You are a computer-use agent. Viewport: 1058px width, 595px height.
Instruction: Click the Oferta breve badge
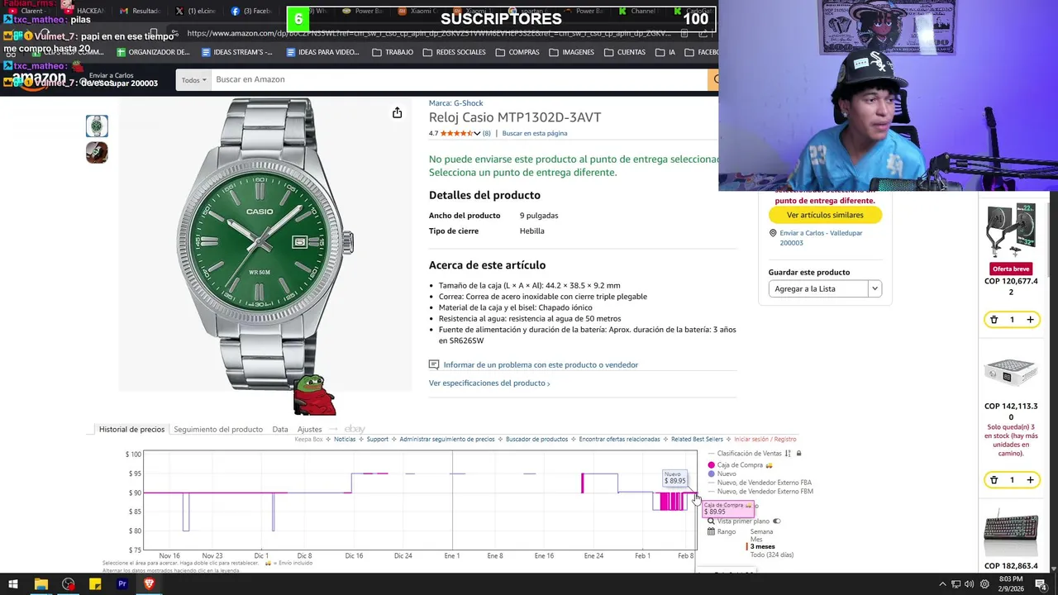(x=1011, y=269)
